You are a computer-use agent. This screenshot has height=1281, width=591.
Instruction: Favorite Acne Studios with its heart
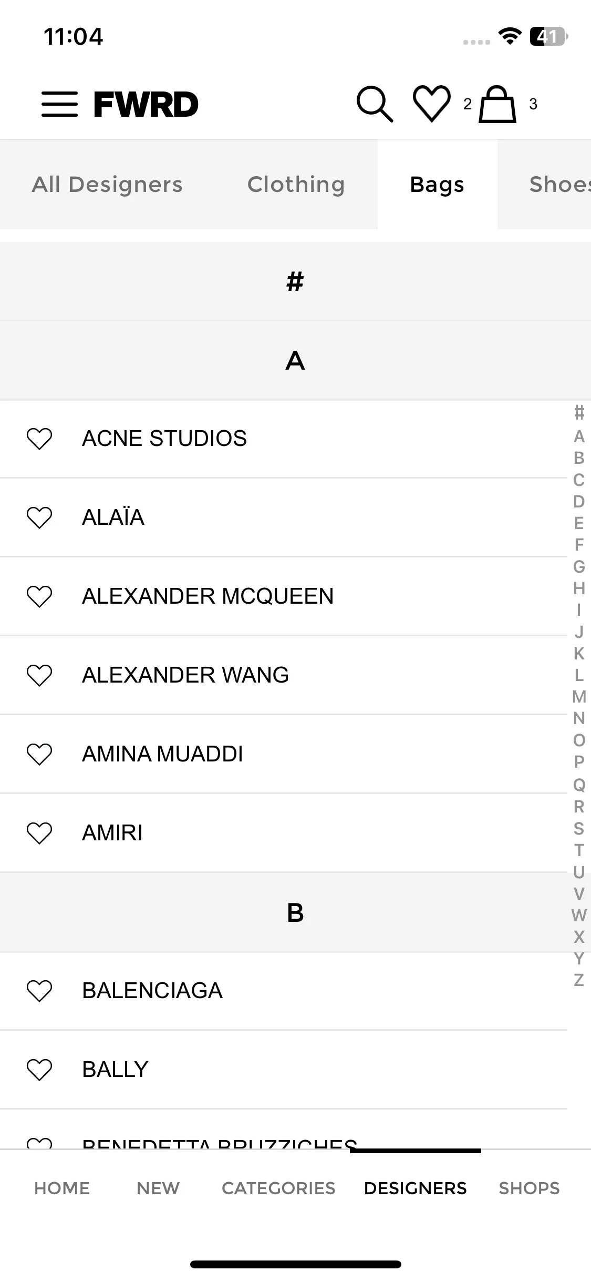(39, 439)
